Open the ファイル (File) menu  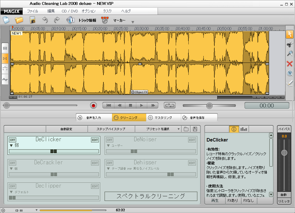pyautogui.click(x=33, y=11)
